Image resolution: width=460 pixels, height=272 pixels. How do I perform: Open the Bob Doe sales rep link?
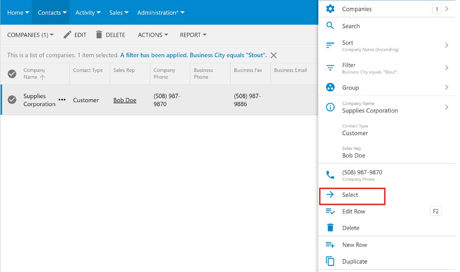125,100
